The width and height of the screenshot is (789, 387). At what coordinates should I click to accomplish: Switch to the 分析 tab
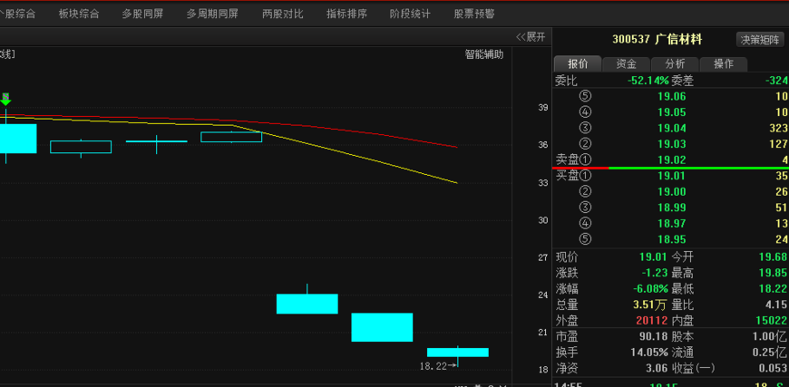point(675,64)
